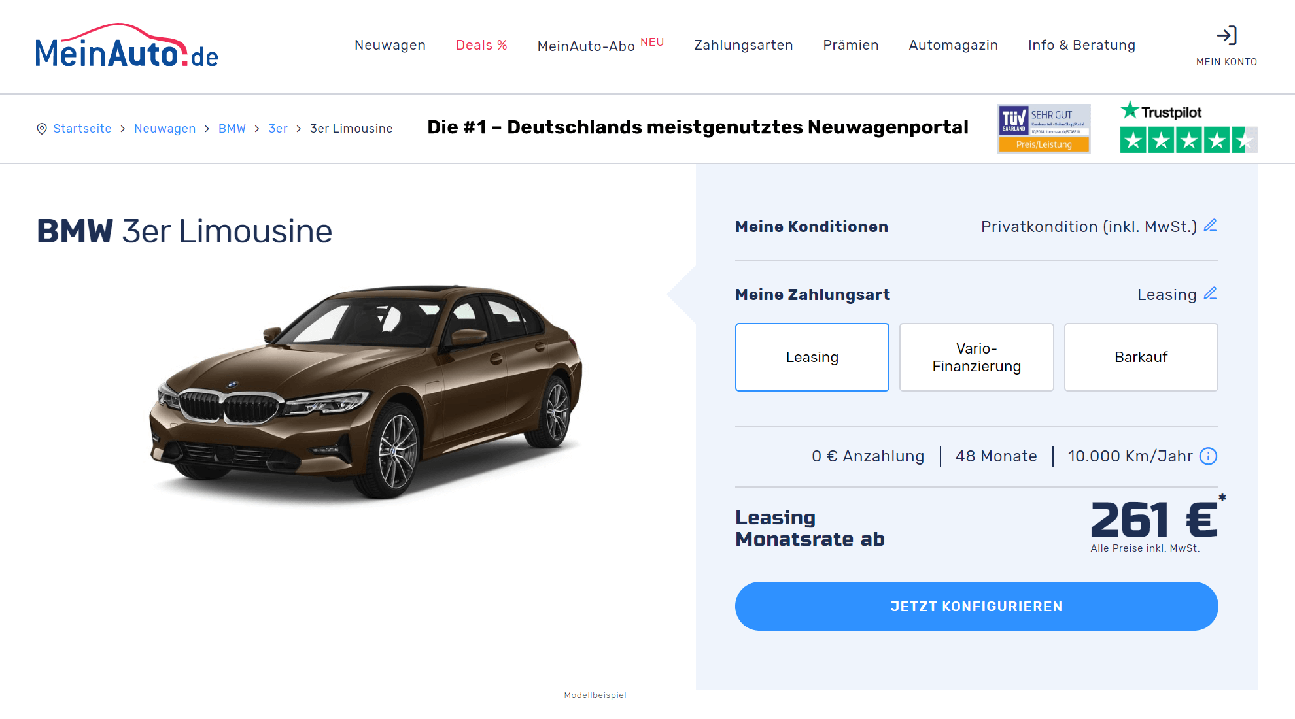Click the location pin breadcrumb icon
The image size is (1295, 719).
42,129
